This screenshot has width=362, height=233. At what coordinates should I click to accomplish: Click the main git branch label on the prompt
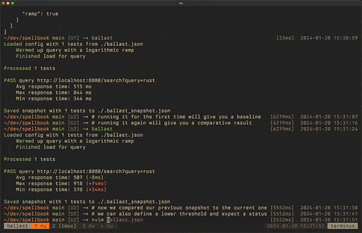click(57, 38)
